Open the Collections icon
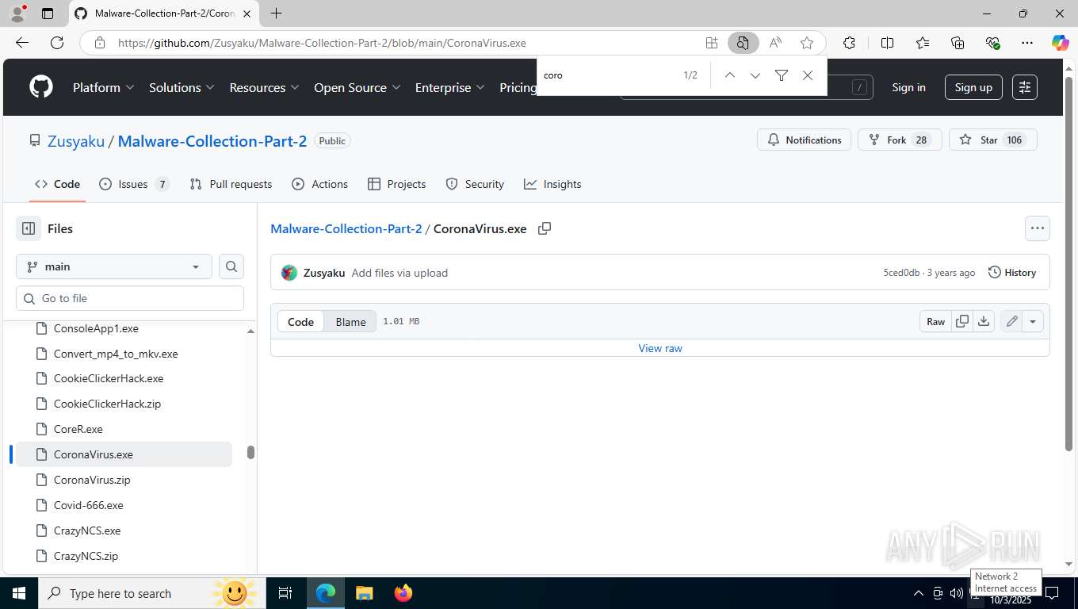 click(958, 43)
